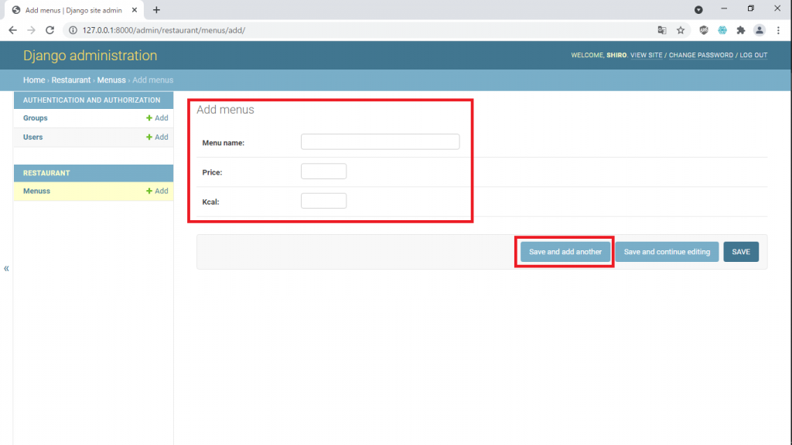Click Save and continue editing button
Image resolution: width=792 pixels, height=445 pixels.
(x=667, y=252)
